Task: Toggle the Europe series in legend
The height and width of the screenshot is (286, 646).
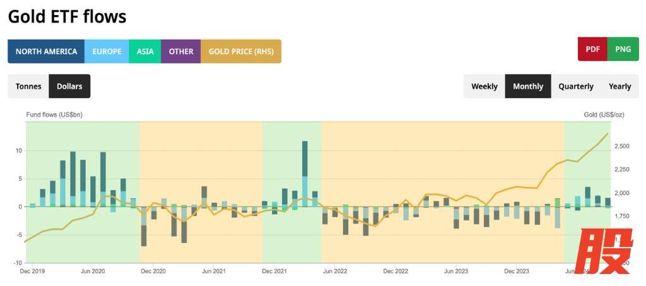Action: coord(107,52)
